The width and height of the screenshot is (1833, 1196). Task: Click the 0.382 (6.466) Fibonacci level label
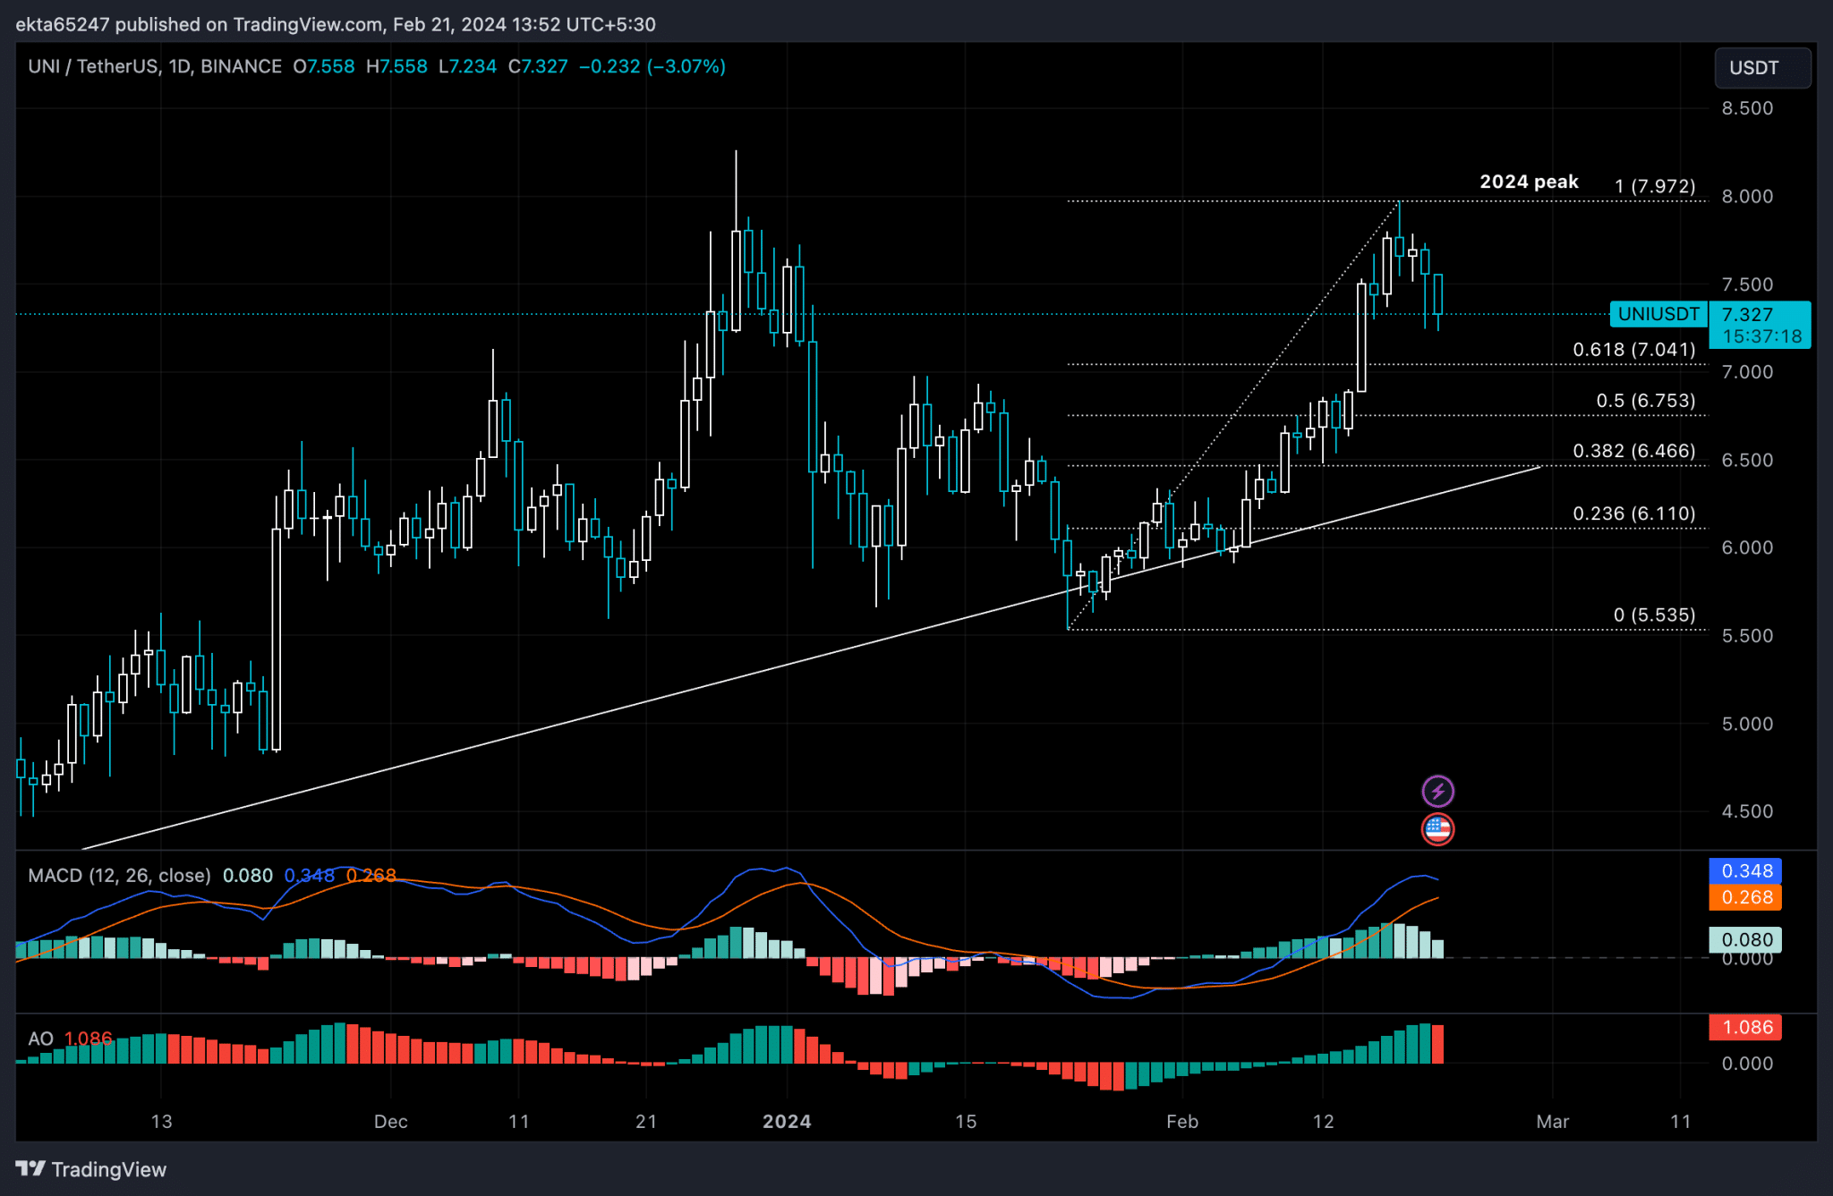click(x=1634, y=451)
